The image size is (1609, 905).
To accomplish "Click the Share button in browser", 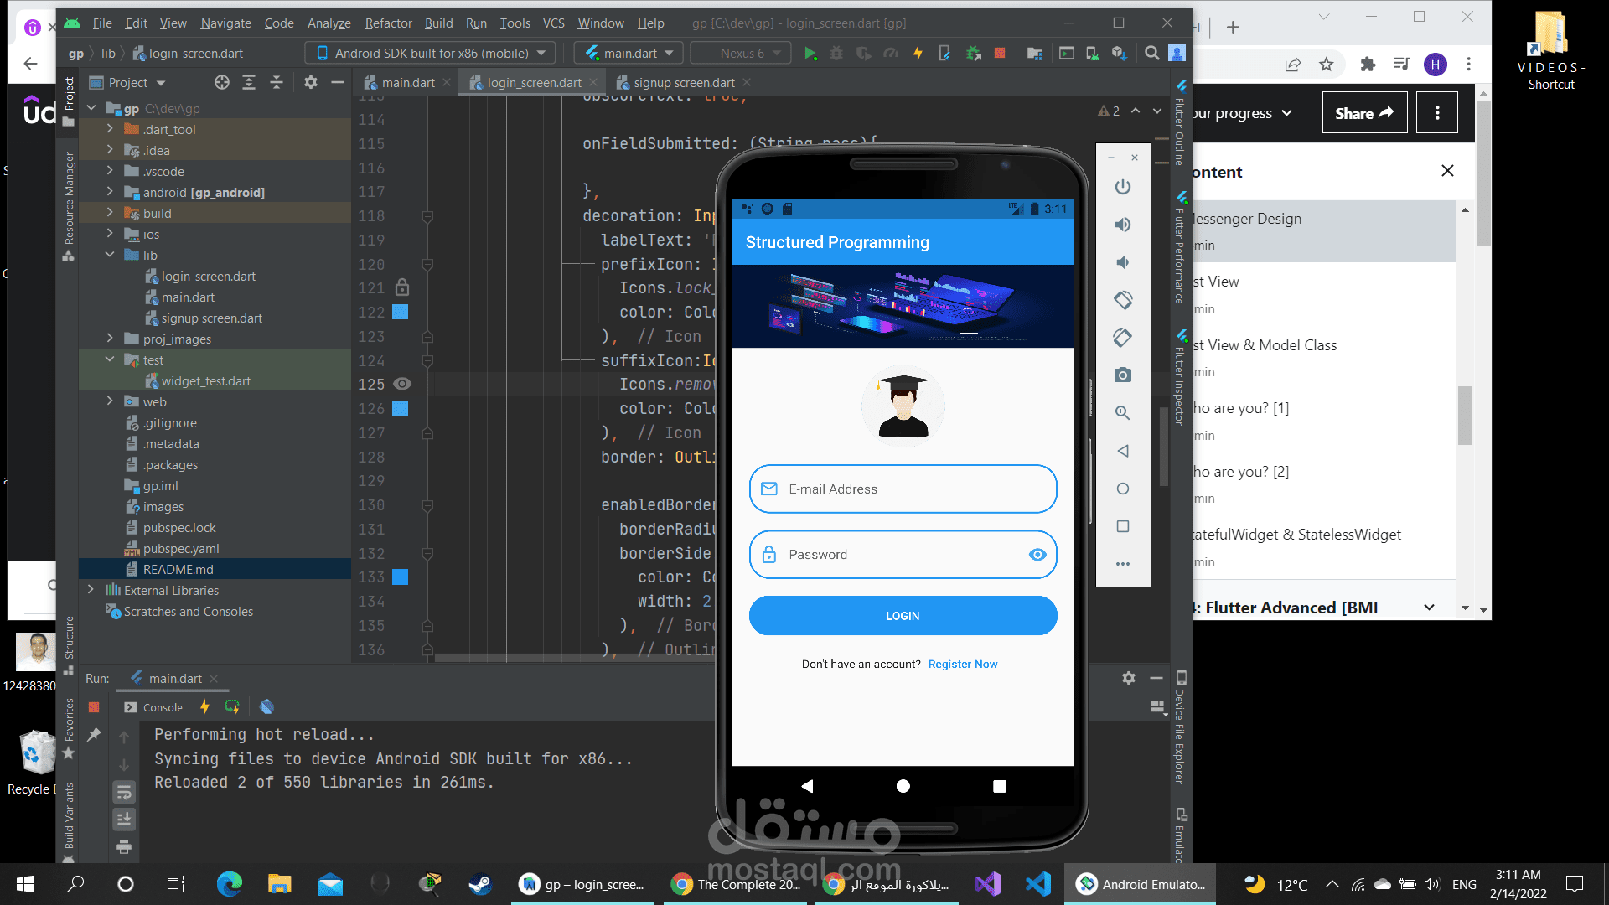I will 1364,113.
